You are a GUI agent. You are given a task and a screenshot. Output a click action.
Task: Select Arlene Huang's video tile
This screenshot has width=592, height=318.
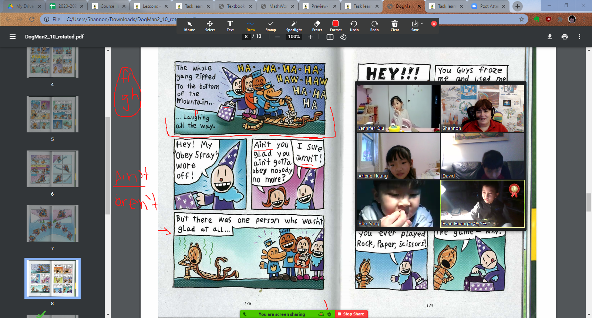point(398,156)
